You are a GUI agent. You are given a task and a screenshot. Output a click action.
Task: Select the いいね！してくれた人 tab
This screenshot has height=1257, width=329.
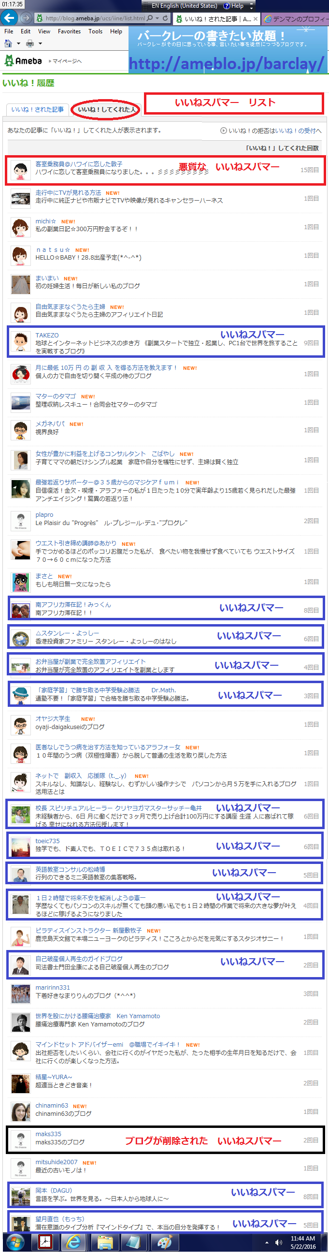click(106, 110)
